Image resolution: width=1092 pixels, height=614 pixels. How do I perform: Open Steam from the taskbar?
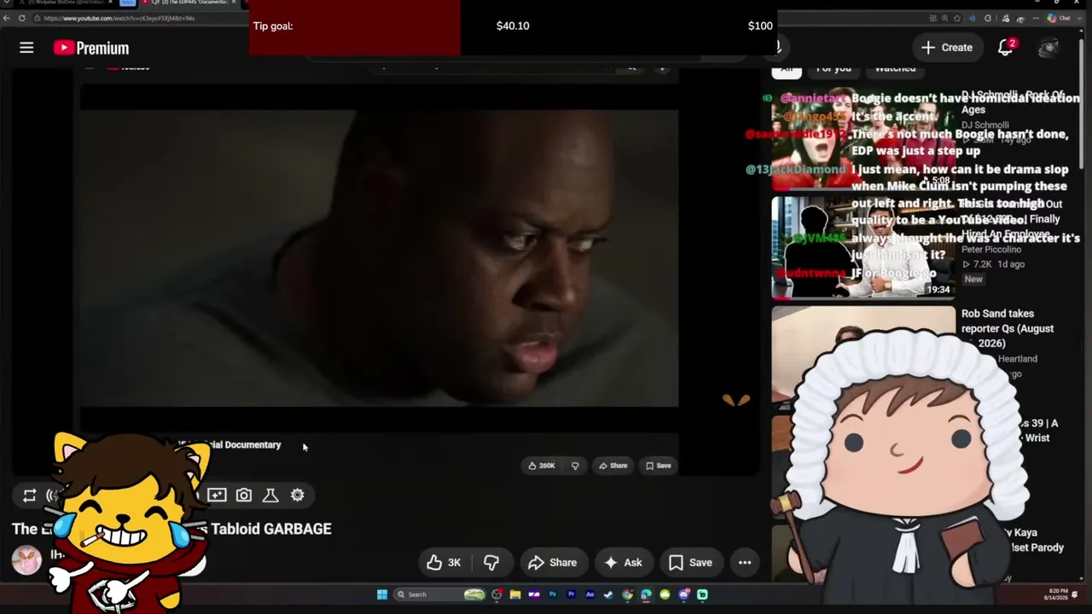[x=609, y=594]
